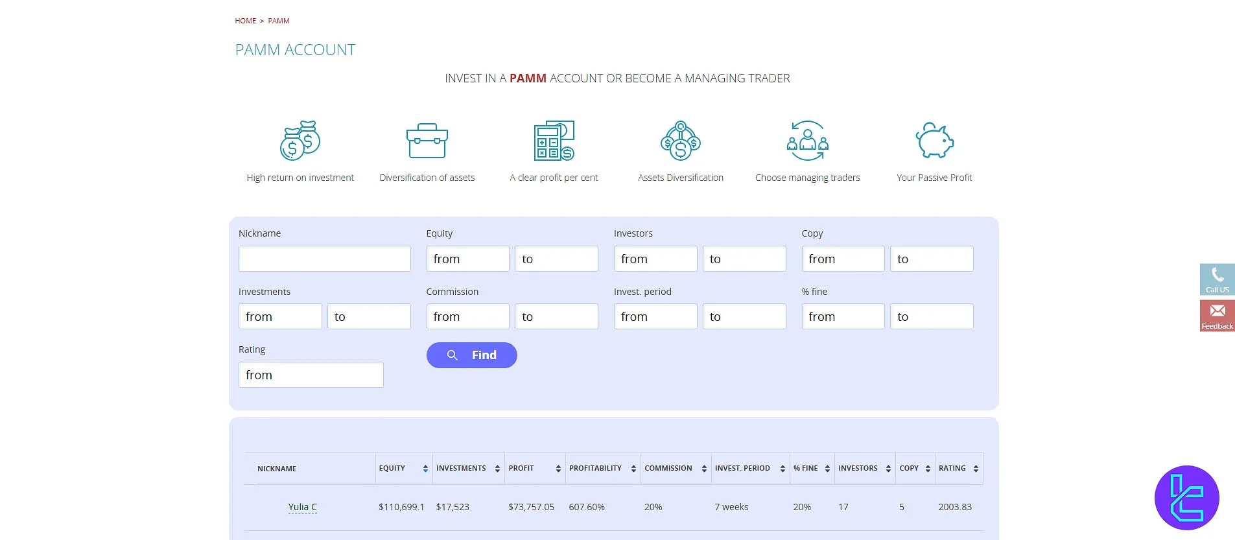Image resolution: width=1235 pixels, height=540 pixels.
Task: Open the Call US phone widget
Action: pyautogui.click(x=1217, y=279)
